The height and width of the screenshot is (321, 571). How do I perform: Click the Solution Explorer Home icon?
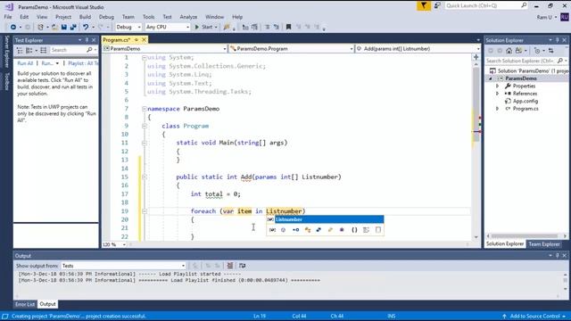click(509, 51)
